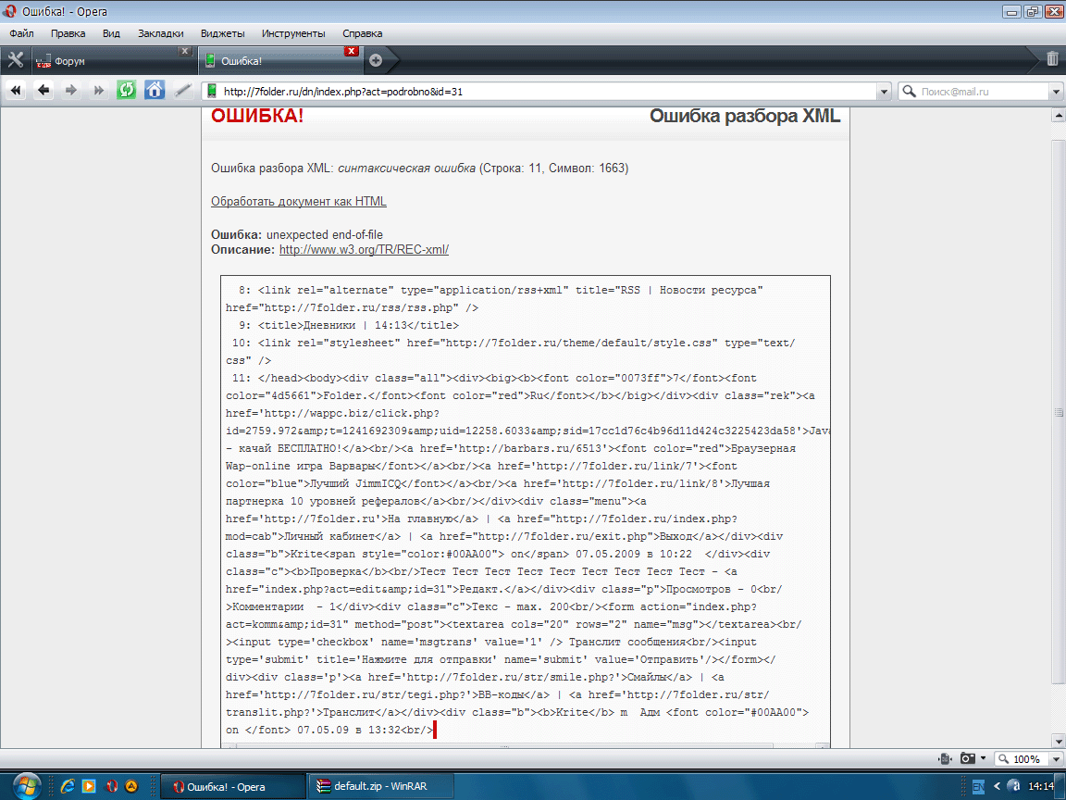Click the heading Ошибка разбора XML

pyautogui.click(x=744, y=116)
